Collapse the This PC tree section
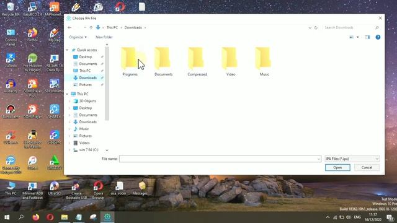 pos(68,94)
